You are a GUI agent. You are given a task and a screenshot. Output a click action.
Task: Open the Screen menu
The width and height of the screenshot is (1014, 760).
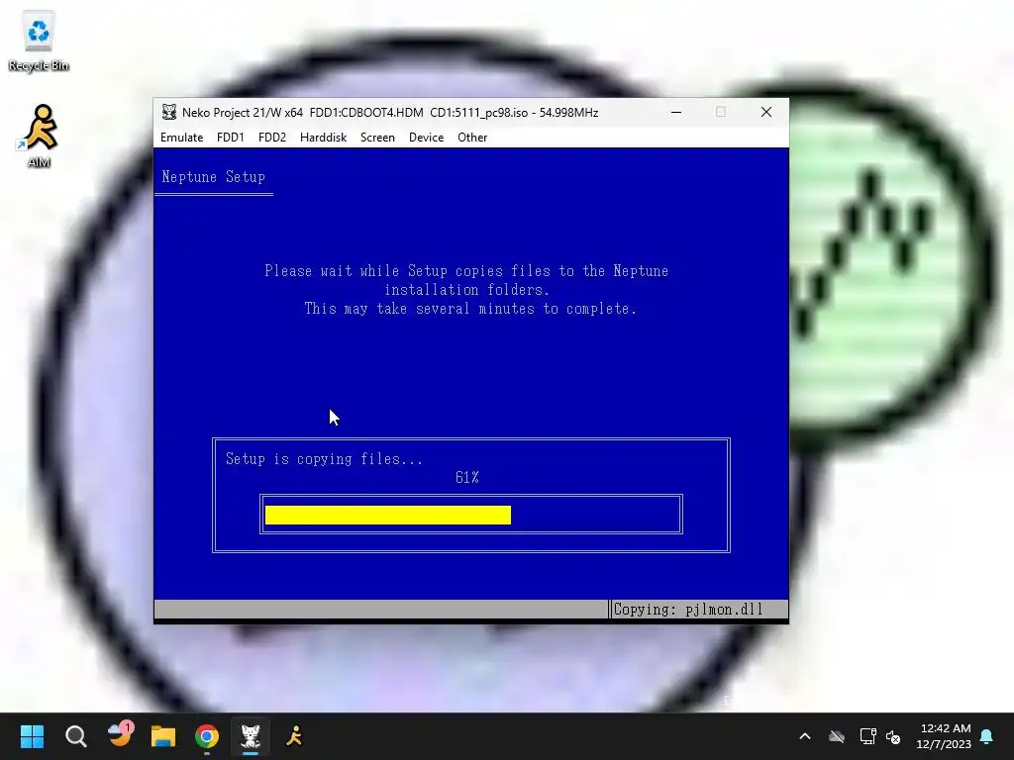tap(377, 137)
